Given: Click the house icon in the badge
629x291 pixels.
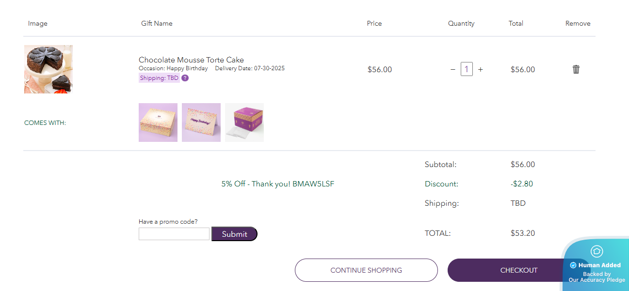Looking at the screenshot, I should point(597,251).
